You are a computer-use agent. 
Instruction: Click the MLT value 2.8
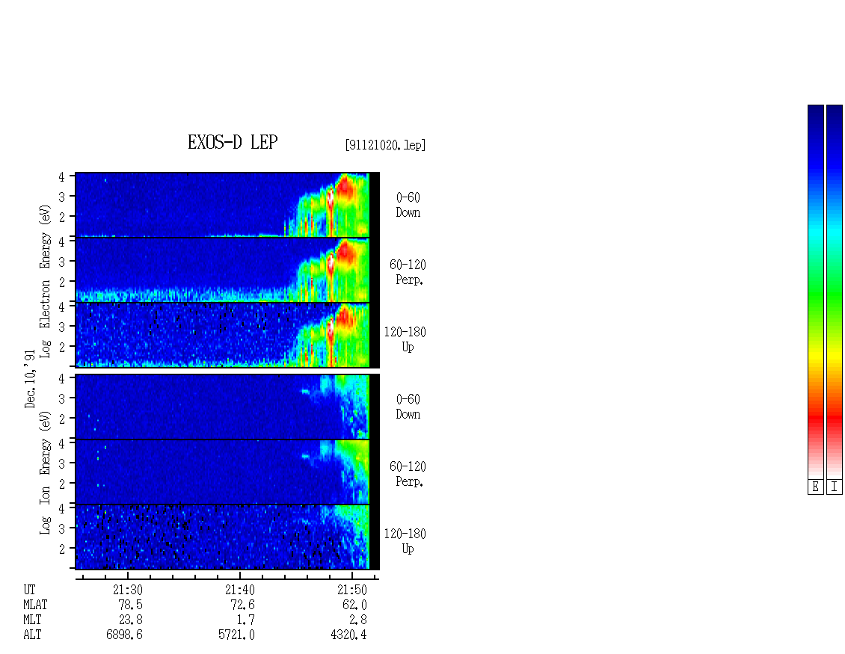click(358, 620)
